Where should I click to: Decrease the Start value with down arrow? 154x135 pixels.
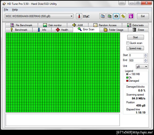pyautogui.click(x=146, y=56)
